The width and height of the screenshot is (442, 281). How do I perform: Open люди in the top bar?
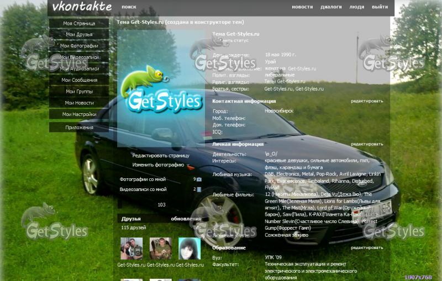point(356,7)
